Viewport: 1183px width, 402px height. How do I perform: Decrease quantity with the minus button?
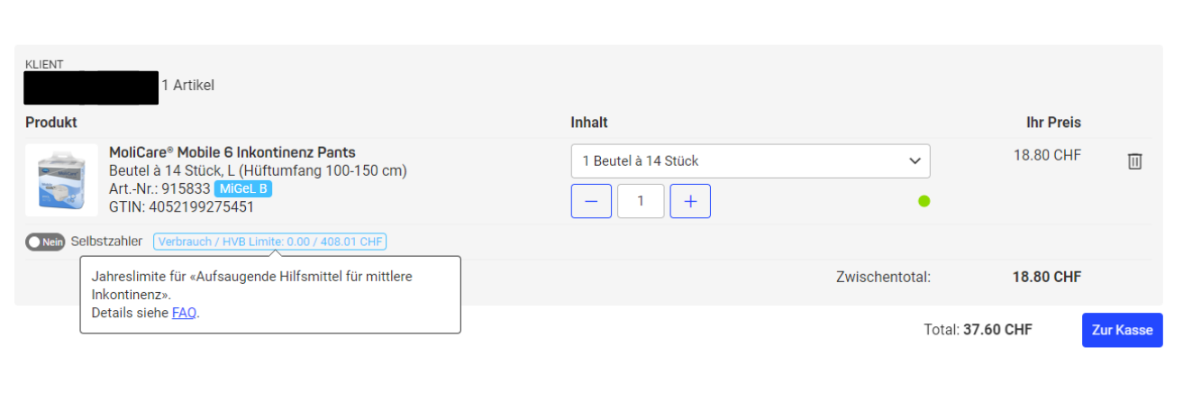tap(591, 201)
